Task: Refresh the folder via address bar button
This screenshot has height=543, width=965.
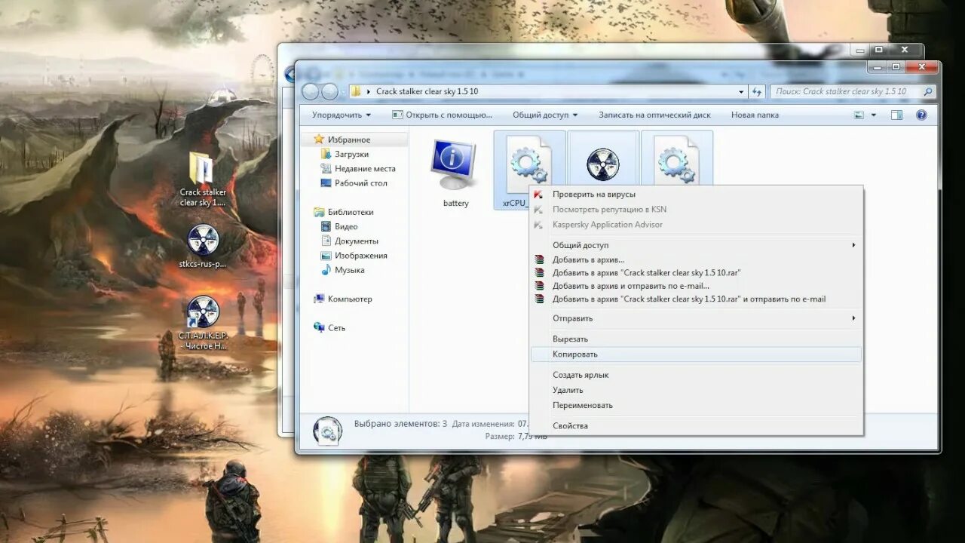Action: click(x=757, y=91)
